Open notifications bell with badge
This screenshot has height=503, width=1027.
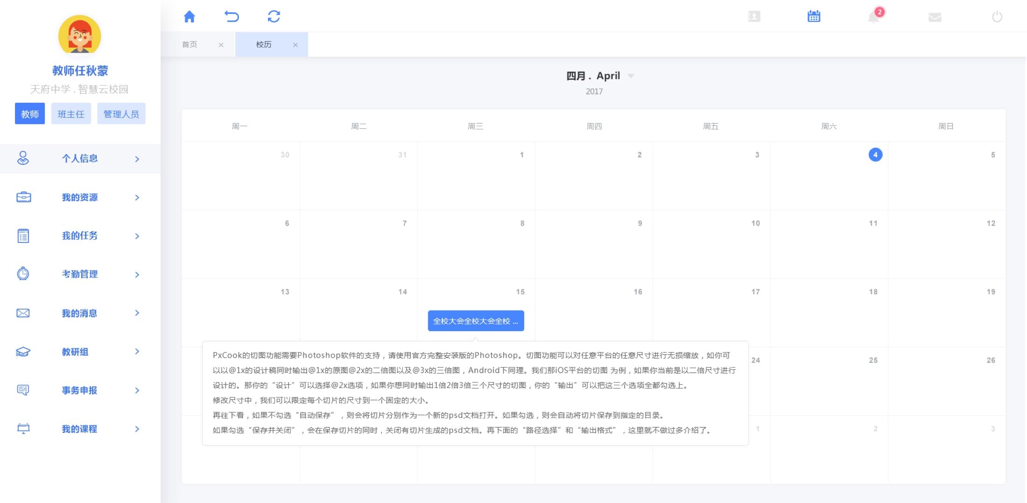click(x=875, y=16)
